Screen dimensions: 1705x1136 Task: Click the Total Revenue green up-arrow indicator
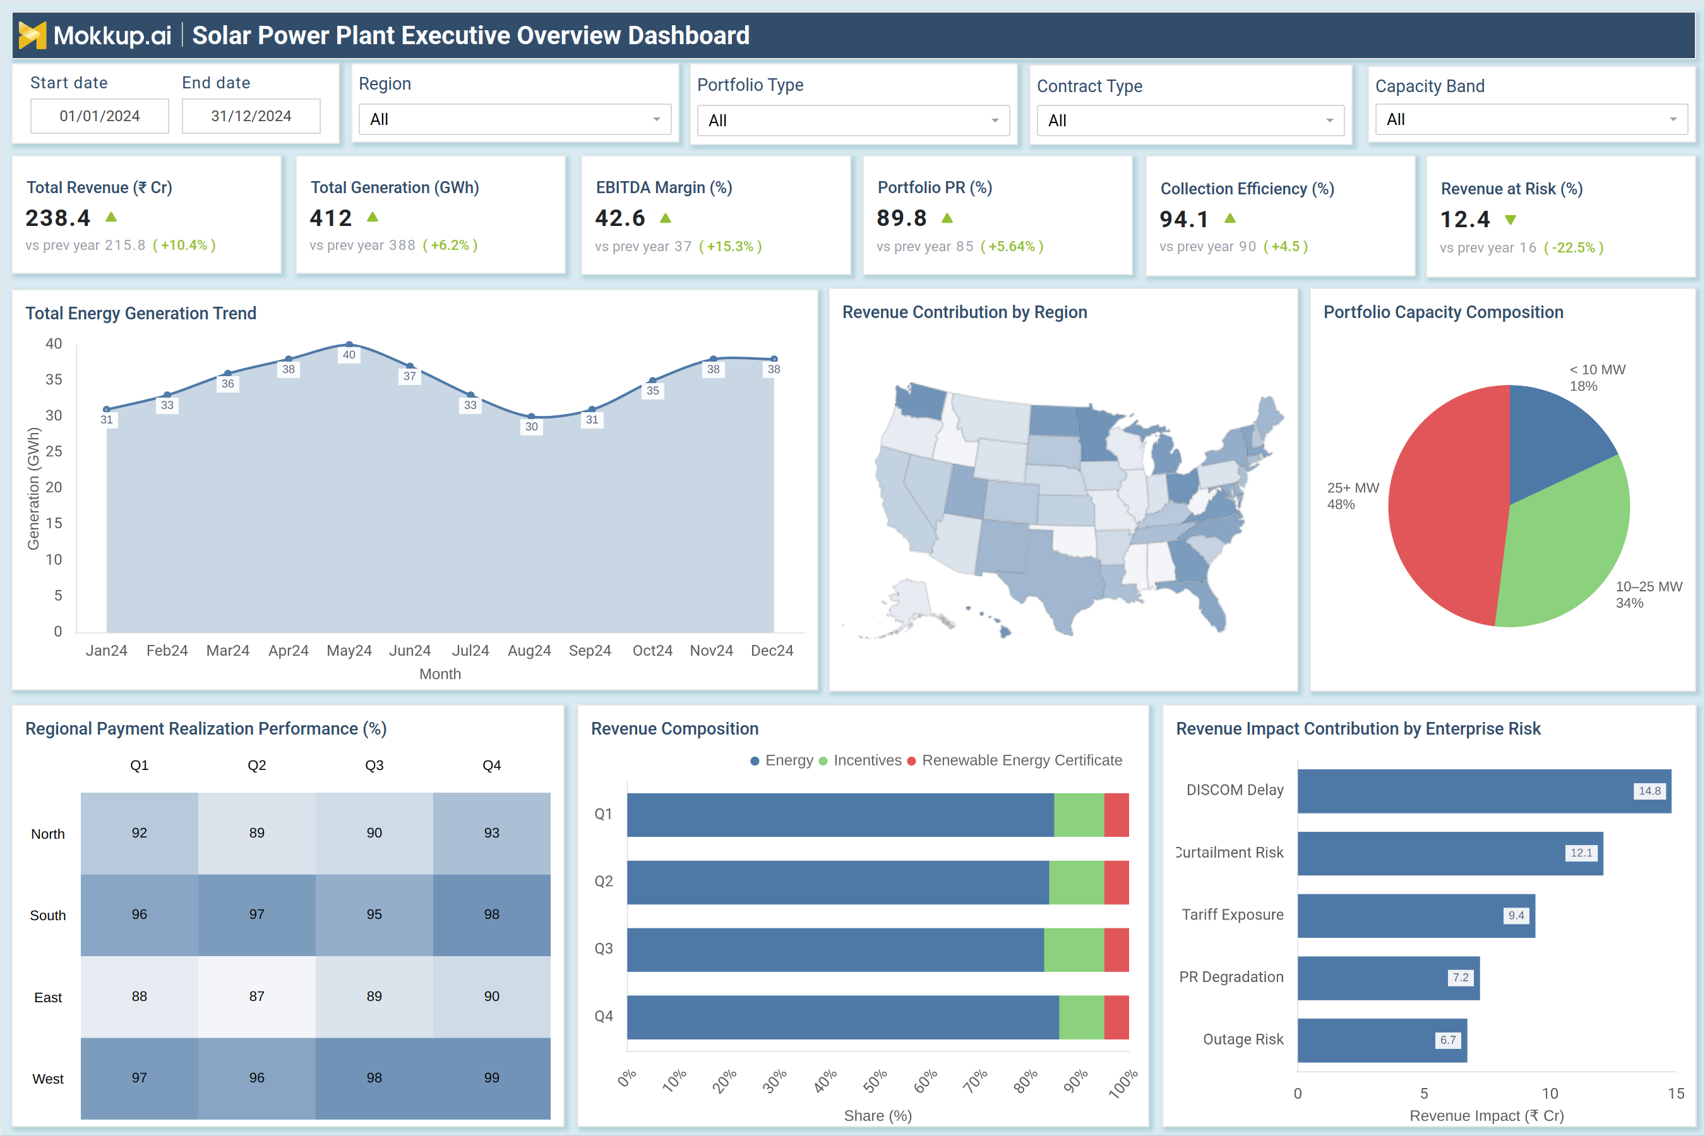pos(111,216)
